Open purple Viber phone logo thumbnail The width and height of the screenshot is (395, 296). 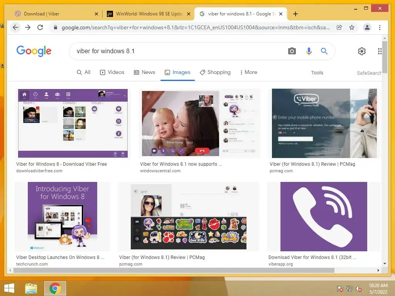click(x=324, y=217)
